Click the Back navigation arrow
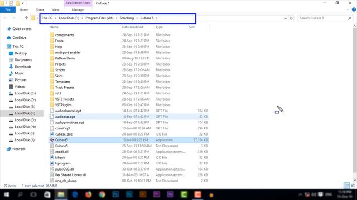This screenshot has width=357, height=200. click(6, 18)
